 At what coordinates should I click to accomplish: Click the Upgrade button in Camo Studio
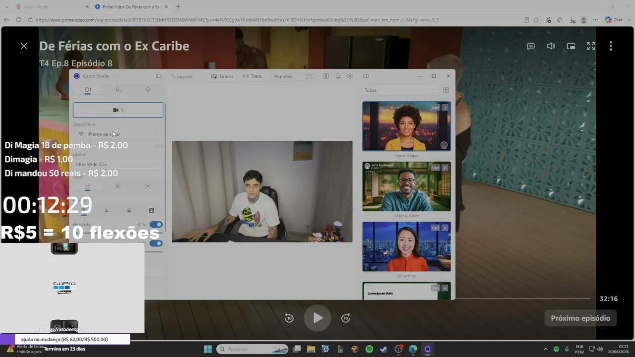tap(182, 76)
